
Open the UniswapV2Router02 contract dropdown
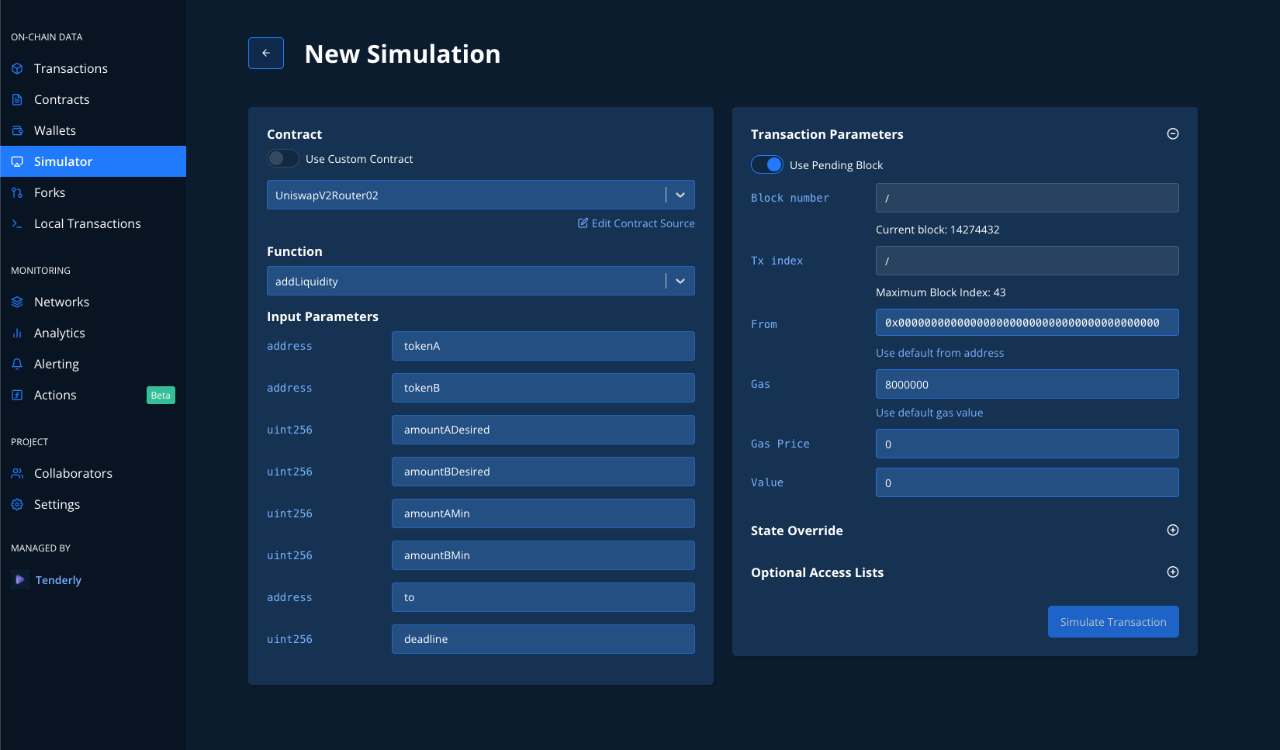(x=481, y=195)
